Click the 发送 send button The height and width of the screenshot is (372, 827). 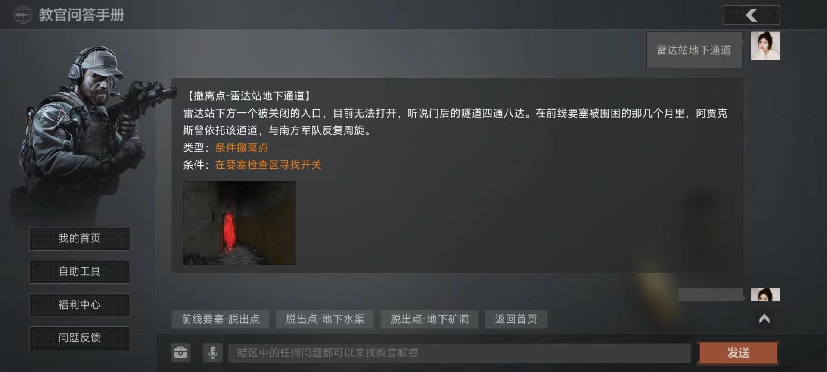(738, 353)
